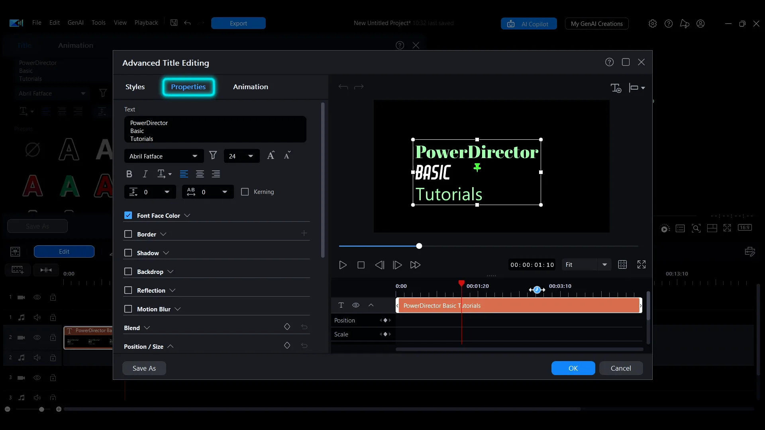
Task: Add Position keyframe in keyframe timeline
Action: 385,321
